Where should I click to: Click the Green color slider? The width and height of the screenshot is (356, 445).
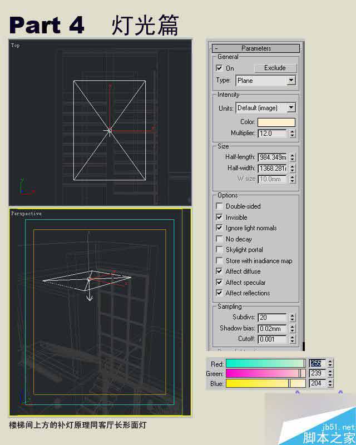[x=266, y=373]
